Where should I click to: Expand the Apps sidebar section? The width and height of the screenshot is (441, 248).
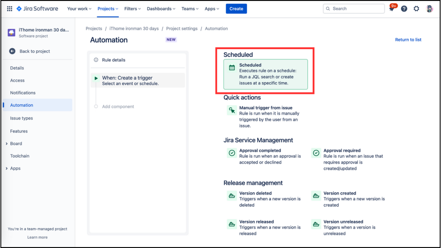point(7,168)
